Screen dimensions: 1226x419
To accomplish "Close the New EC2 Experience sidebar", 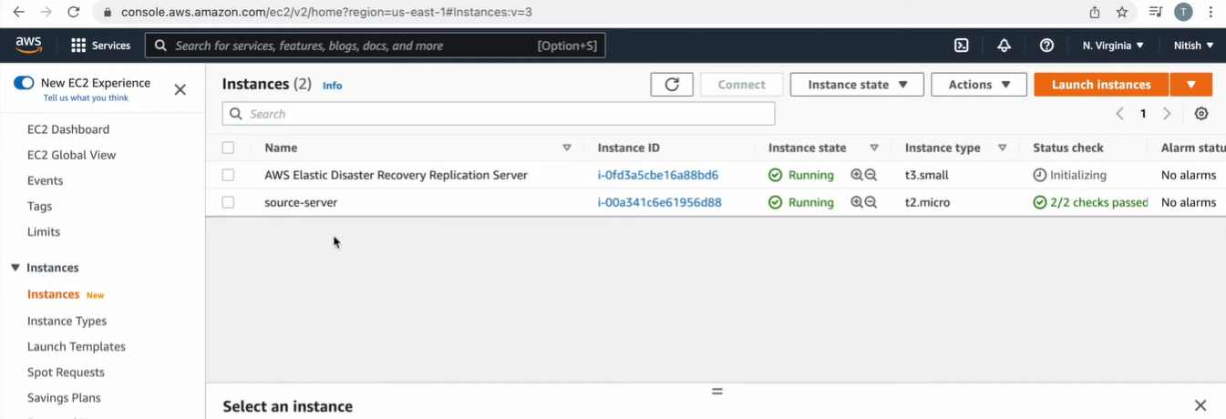I will point(180,89).
